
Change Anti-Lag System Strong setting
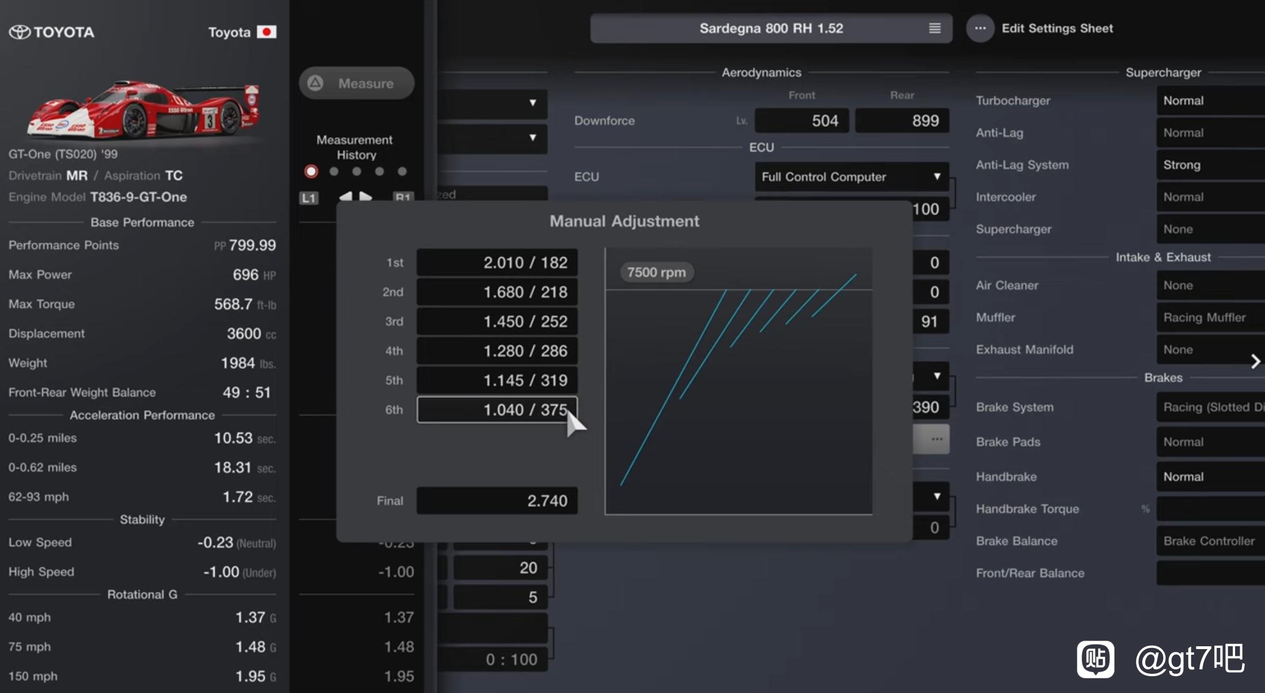[1210, 165]
